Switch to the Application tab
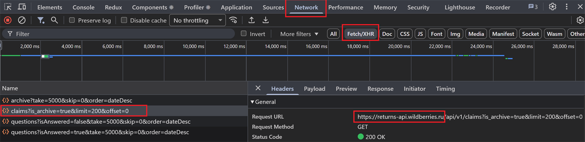This screenshot has width=585, height=142. tap(236, 7)
